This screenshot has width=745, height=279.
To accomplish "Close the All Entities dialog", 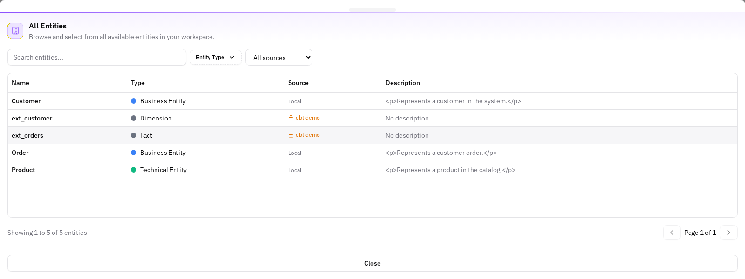I will (372, 263).
